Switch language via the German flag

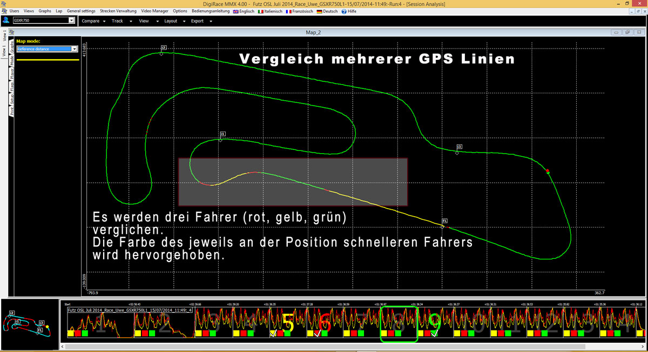[x=318, y=11]
